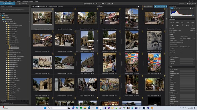
Task: Open the Windows Start menu
Action: [x=45, y=108]
